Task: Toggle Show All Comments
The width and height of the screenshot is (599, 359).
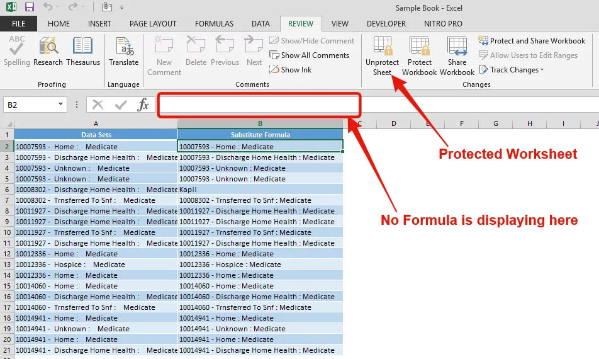Action: tap(309, 55)
